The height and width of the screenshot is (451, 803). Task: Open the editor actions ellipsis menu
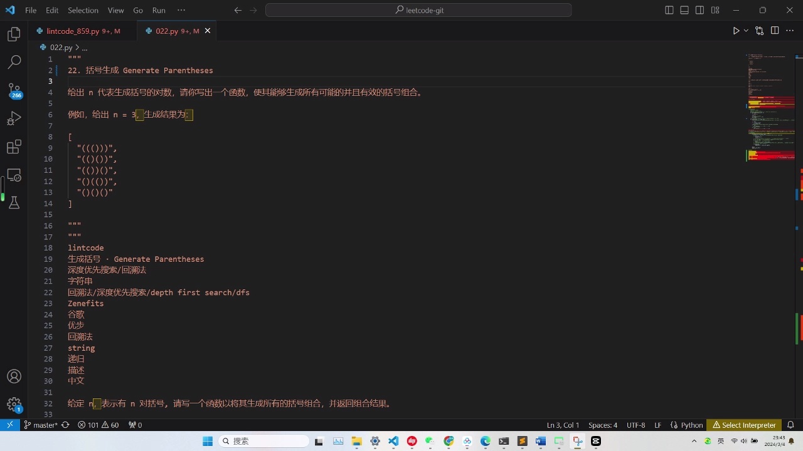click(x=790, y=30)
